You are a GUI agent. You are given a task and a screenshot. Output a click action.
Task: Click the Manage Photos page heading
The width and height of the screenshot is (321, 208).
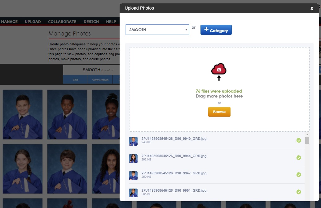(69, 34)
